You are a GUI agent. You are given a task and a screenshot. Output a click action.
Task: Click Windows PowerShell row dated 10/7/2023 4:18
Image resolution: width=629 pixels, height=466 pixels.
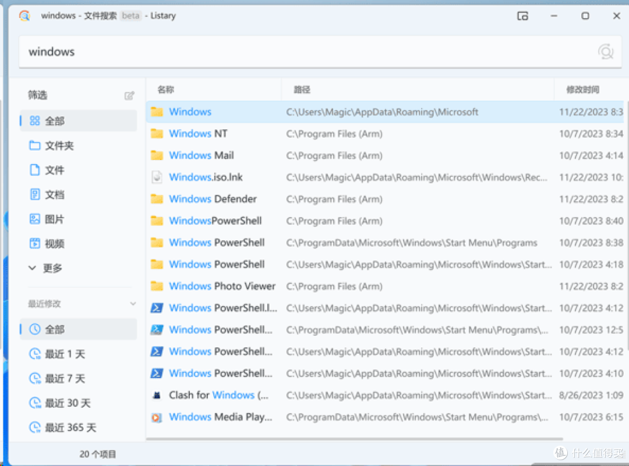[x=385, y=265]
